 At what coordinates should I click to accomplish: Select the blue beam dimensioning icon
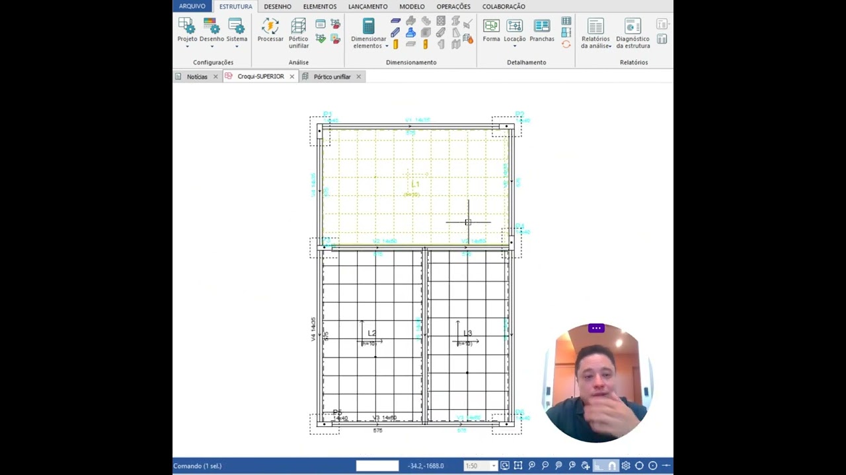pyautogui.click(x=395, y=32)
